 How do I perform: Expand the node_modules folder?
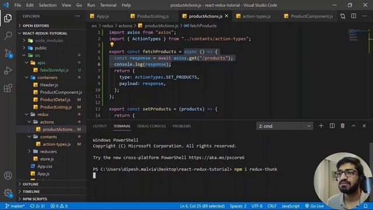coord(51,40)
